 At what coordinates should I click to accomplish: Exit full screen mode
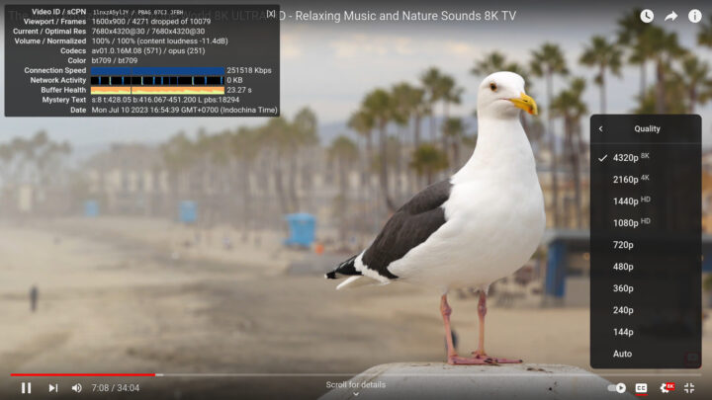point(689,388)
